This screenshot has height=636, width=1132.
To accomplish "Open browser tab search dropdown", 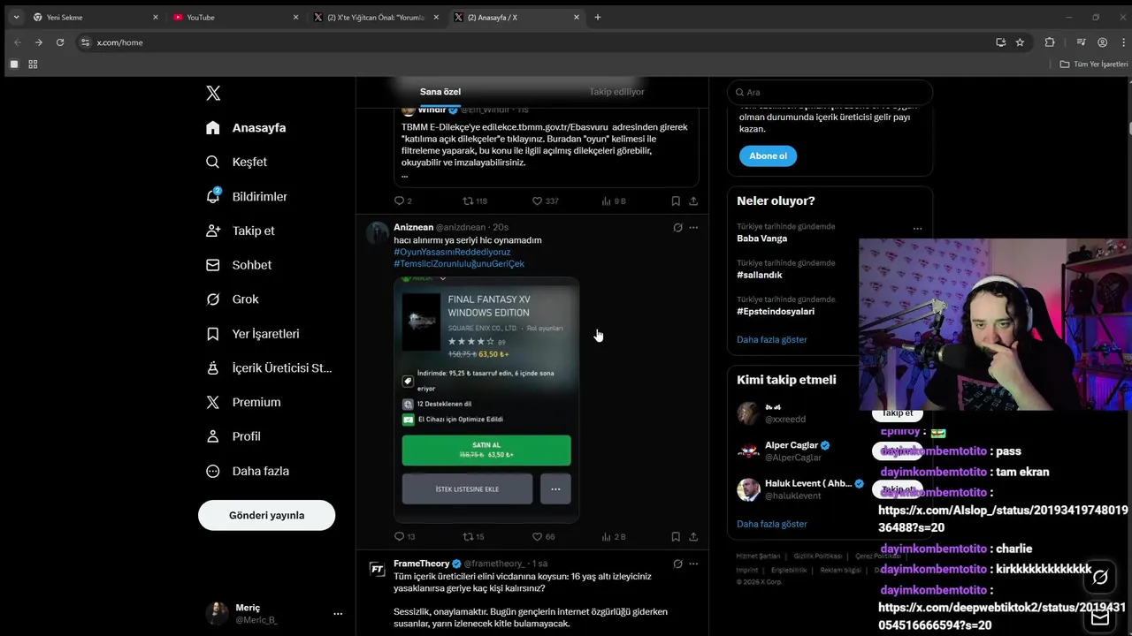I will pos(16,17).
